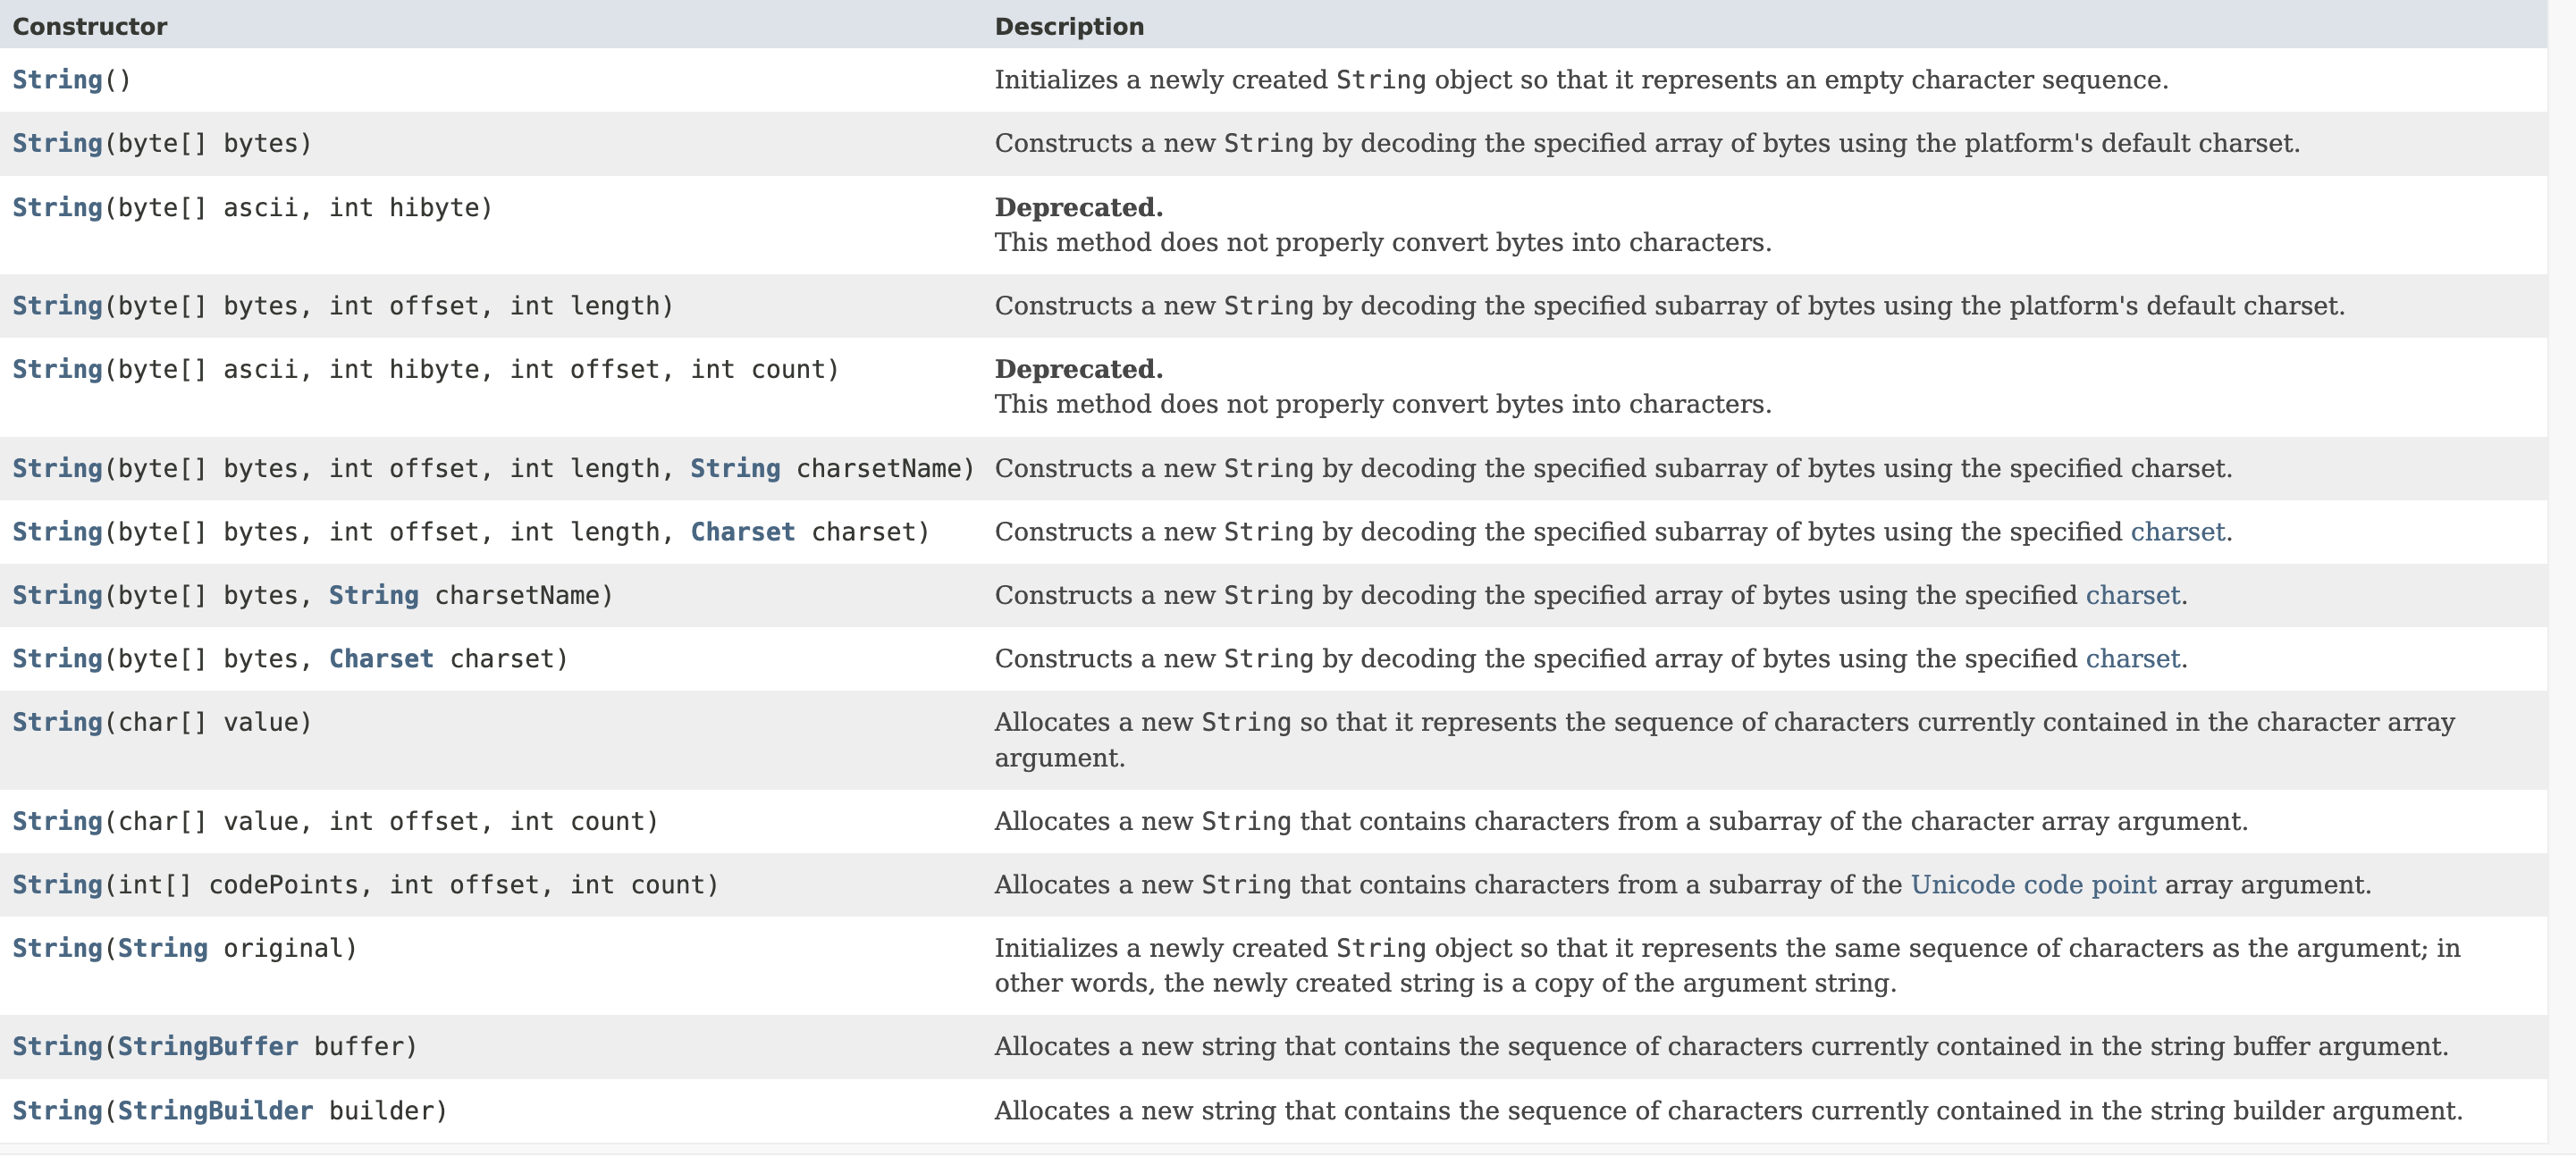Click String link for bytes, offset, length constructor

57,306
